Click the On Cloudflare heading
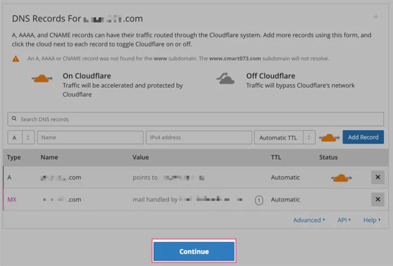393x266 pixels. tap(86, 76)
